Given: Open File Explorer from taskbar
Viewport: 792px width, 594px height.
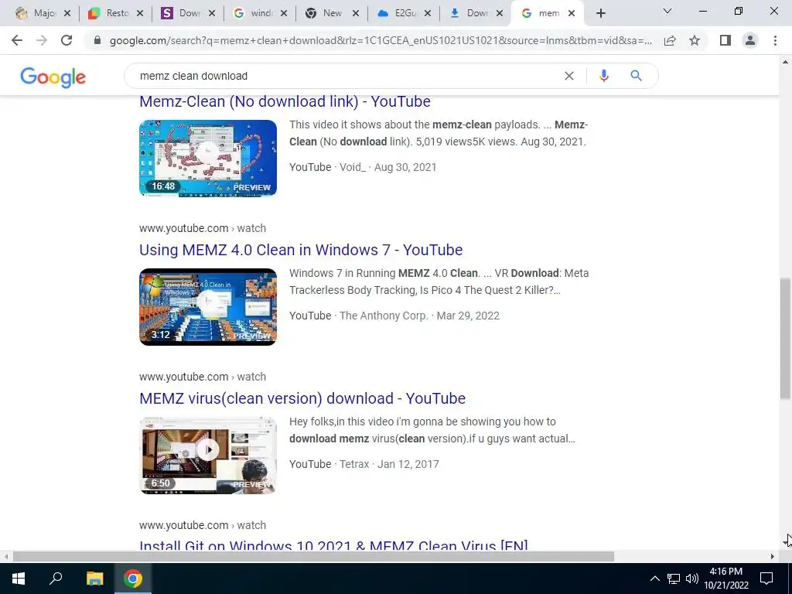Looking at the screenshot, I should pyautogui.click(x=94, y=579).
